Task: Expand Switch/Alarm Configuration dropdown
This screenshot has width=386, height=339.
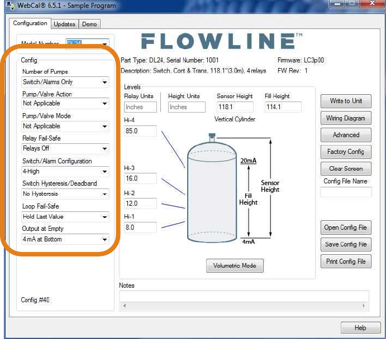Action: click(65, 172)
